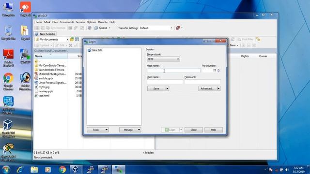
Task: Click the Preferences gear toolbar icon
Action: click(90, 28)
